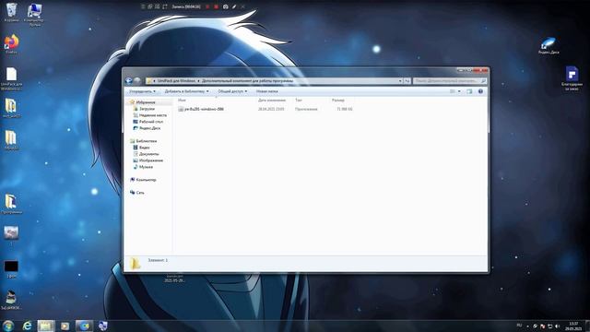The height and width of the screenshot is (332, 590).
Task: Click the Firefox desktop icon
Action: (x=12, y=43)
